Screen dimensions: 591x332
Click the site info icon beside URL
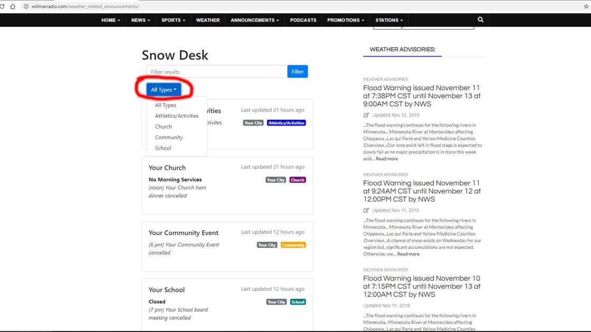(26, 6)
